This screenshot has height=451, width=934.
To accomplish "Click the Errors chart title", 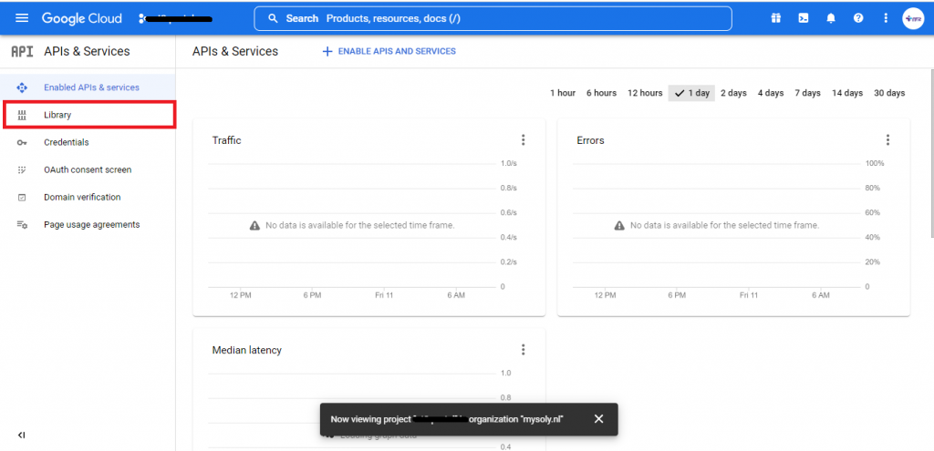I will click(590, 140).
